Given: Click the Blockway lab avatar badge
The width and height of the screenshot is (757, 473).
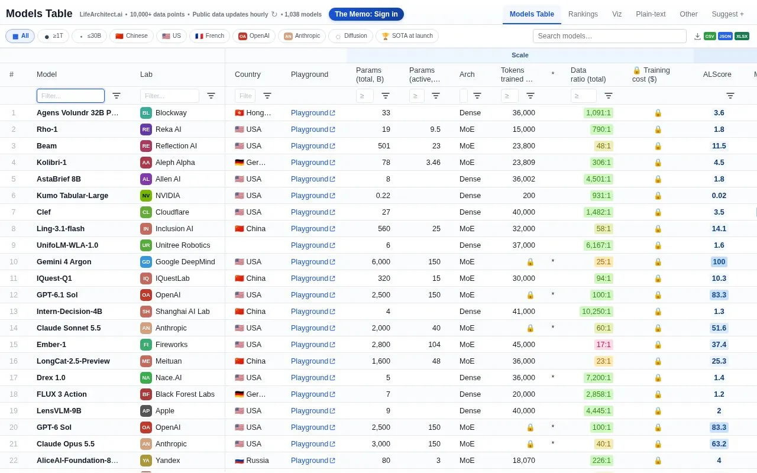Looking at the screenshot, I should (146, 113).
